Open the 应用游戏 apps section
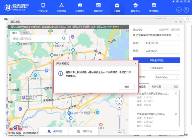The width and height of the screenshot is (192, 138). 61,7
